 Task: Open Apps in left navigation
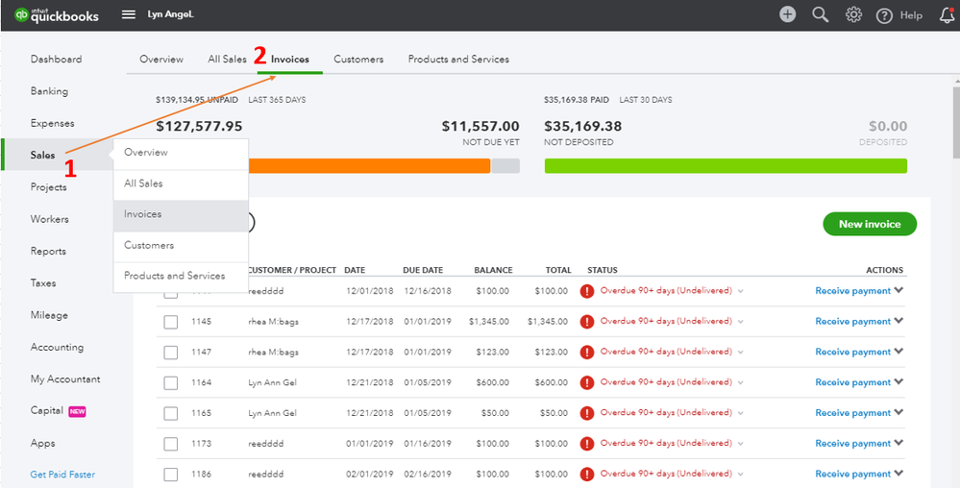coord(43,443)
